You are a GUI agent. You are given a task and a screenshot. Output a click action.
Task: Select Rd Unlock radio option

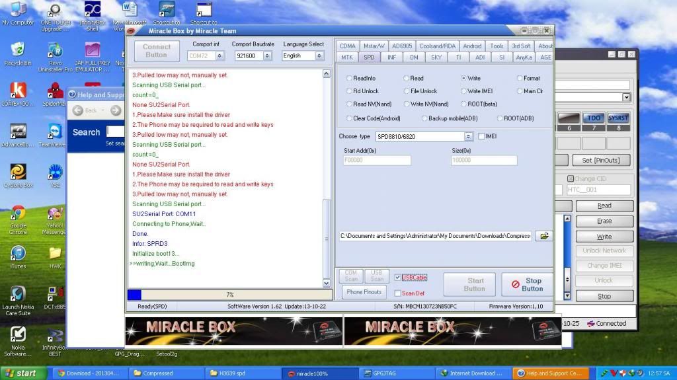pyautogui.click(x=349, y=91)
